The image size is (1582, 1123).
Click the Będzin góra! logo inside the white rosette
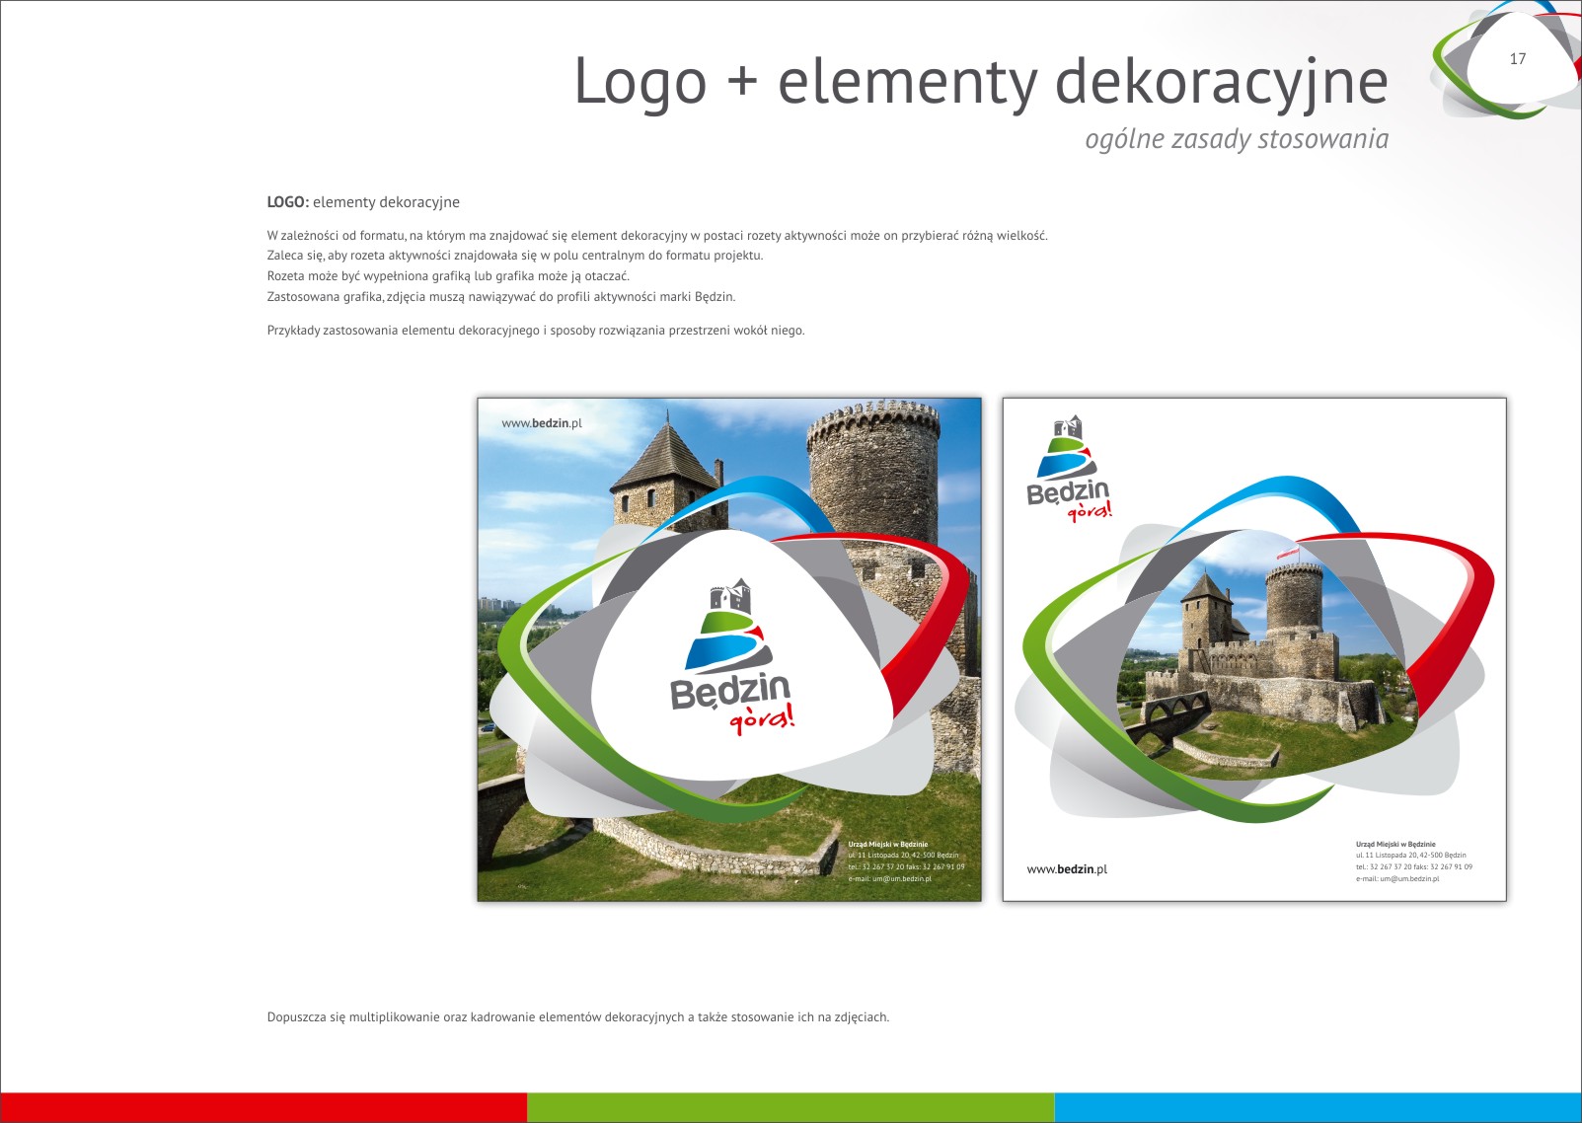(x=732, y=656)
